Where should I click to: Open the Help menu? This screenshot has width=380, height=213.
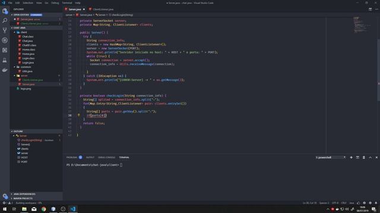pos(78,3)
